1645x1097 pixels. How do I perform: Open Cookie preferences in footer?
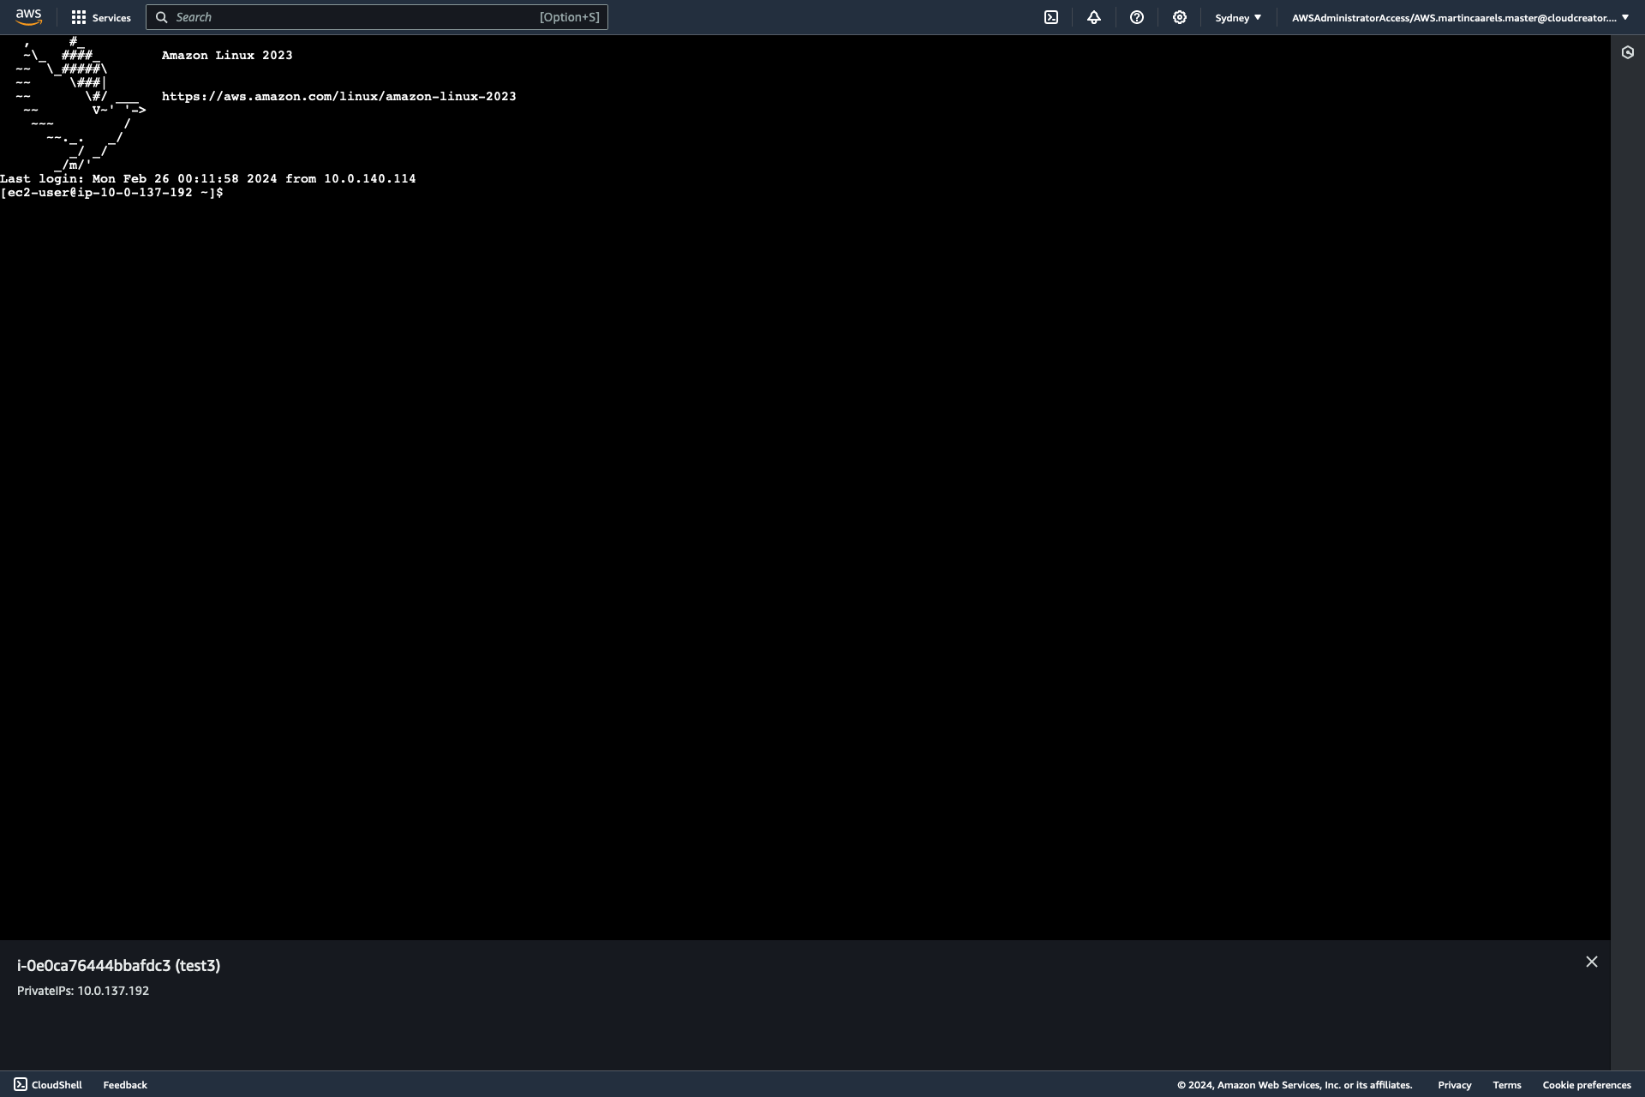[1586, 1084]
